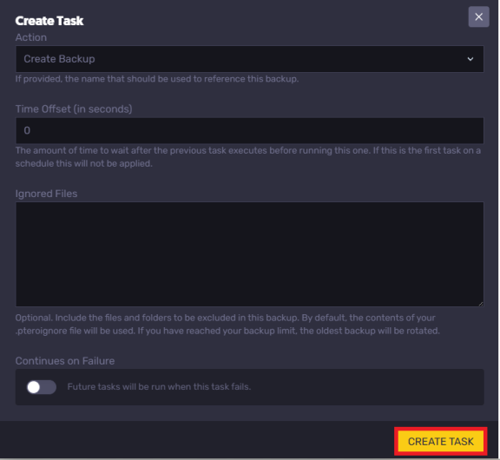Screen dimensions: 500x460
Task: Click the backup name reference help text
Action: pos(157,79)
